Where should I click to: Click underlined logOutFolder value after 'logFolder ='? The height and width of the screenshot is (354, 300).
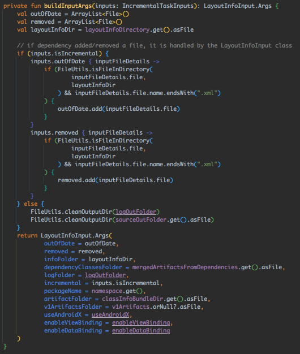click(x=105, y=275)
